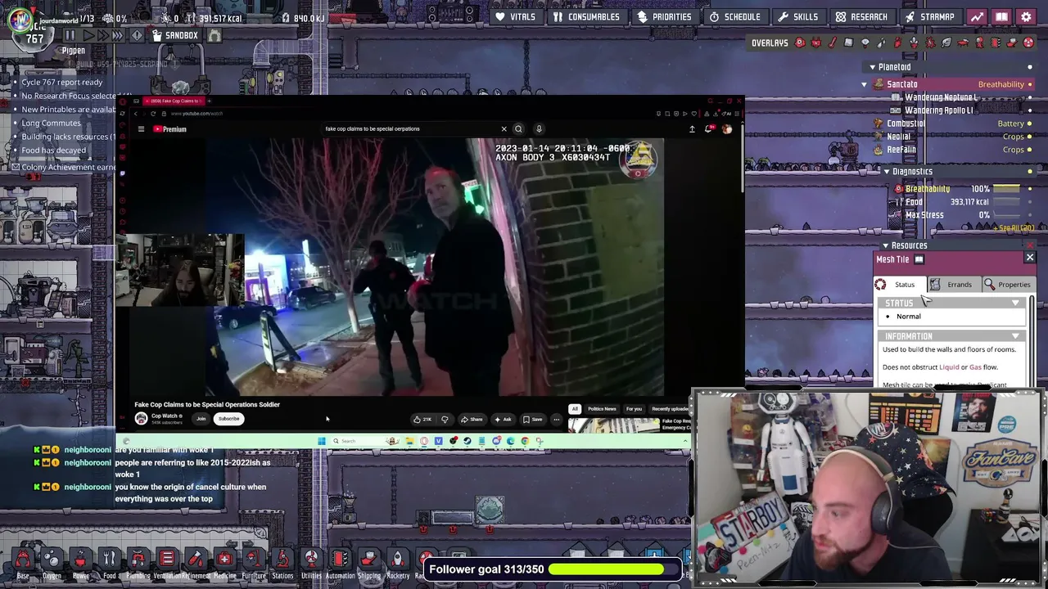Toggle Wandering Neptune indicator dot
Image resolution: width=1048 pixels, height=589 pixels.
[1030, 97]
